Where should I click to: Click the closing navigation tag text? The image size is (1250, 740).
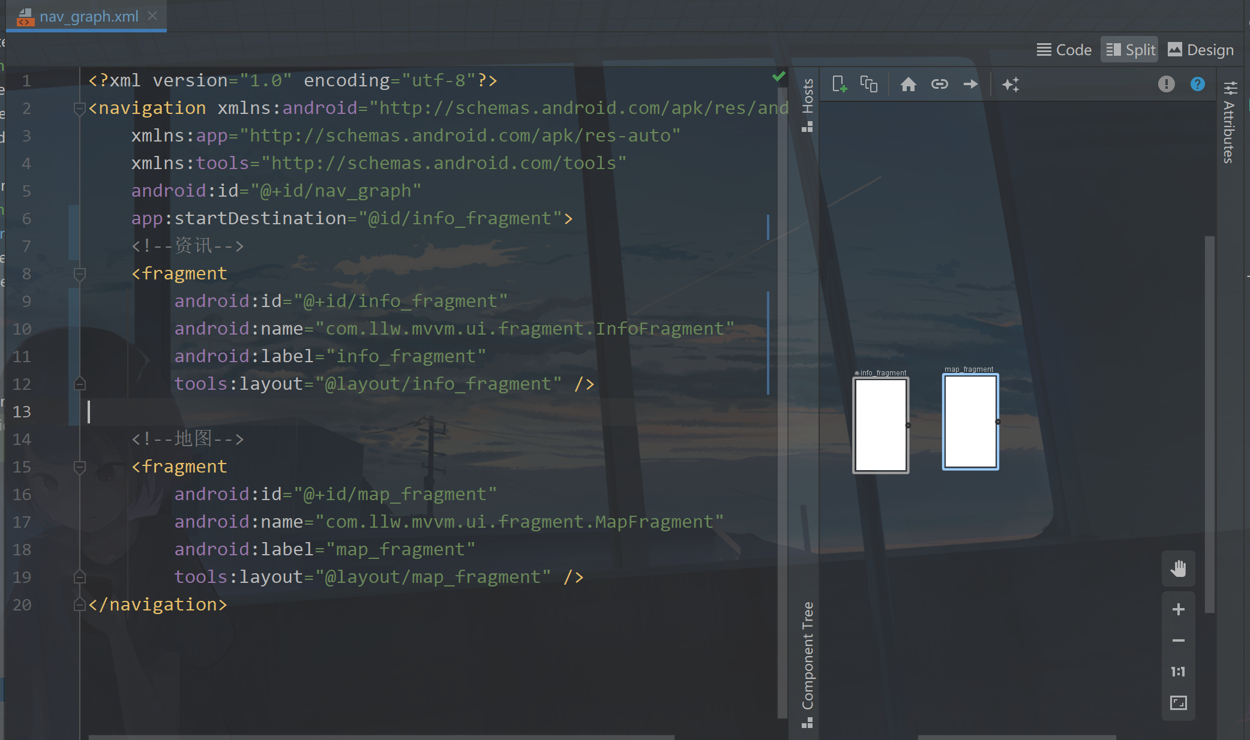pos(158,604)
